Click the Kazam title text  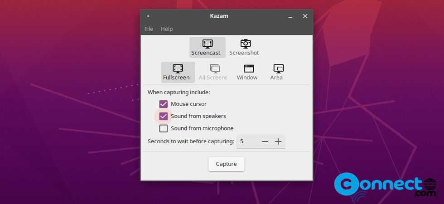(x=219, y=16)
